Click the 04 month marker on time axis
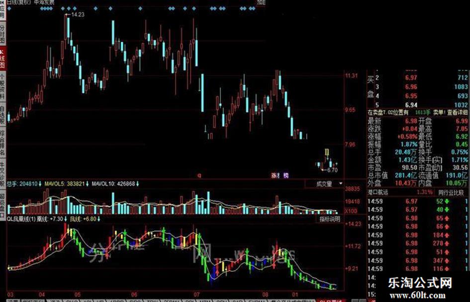 [x=42, y=295]
